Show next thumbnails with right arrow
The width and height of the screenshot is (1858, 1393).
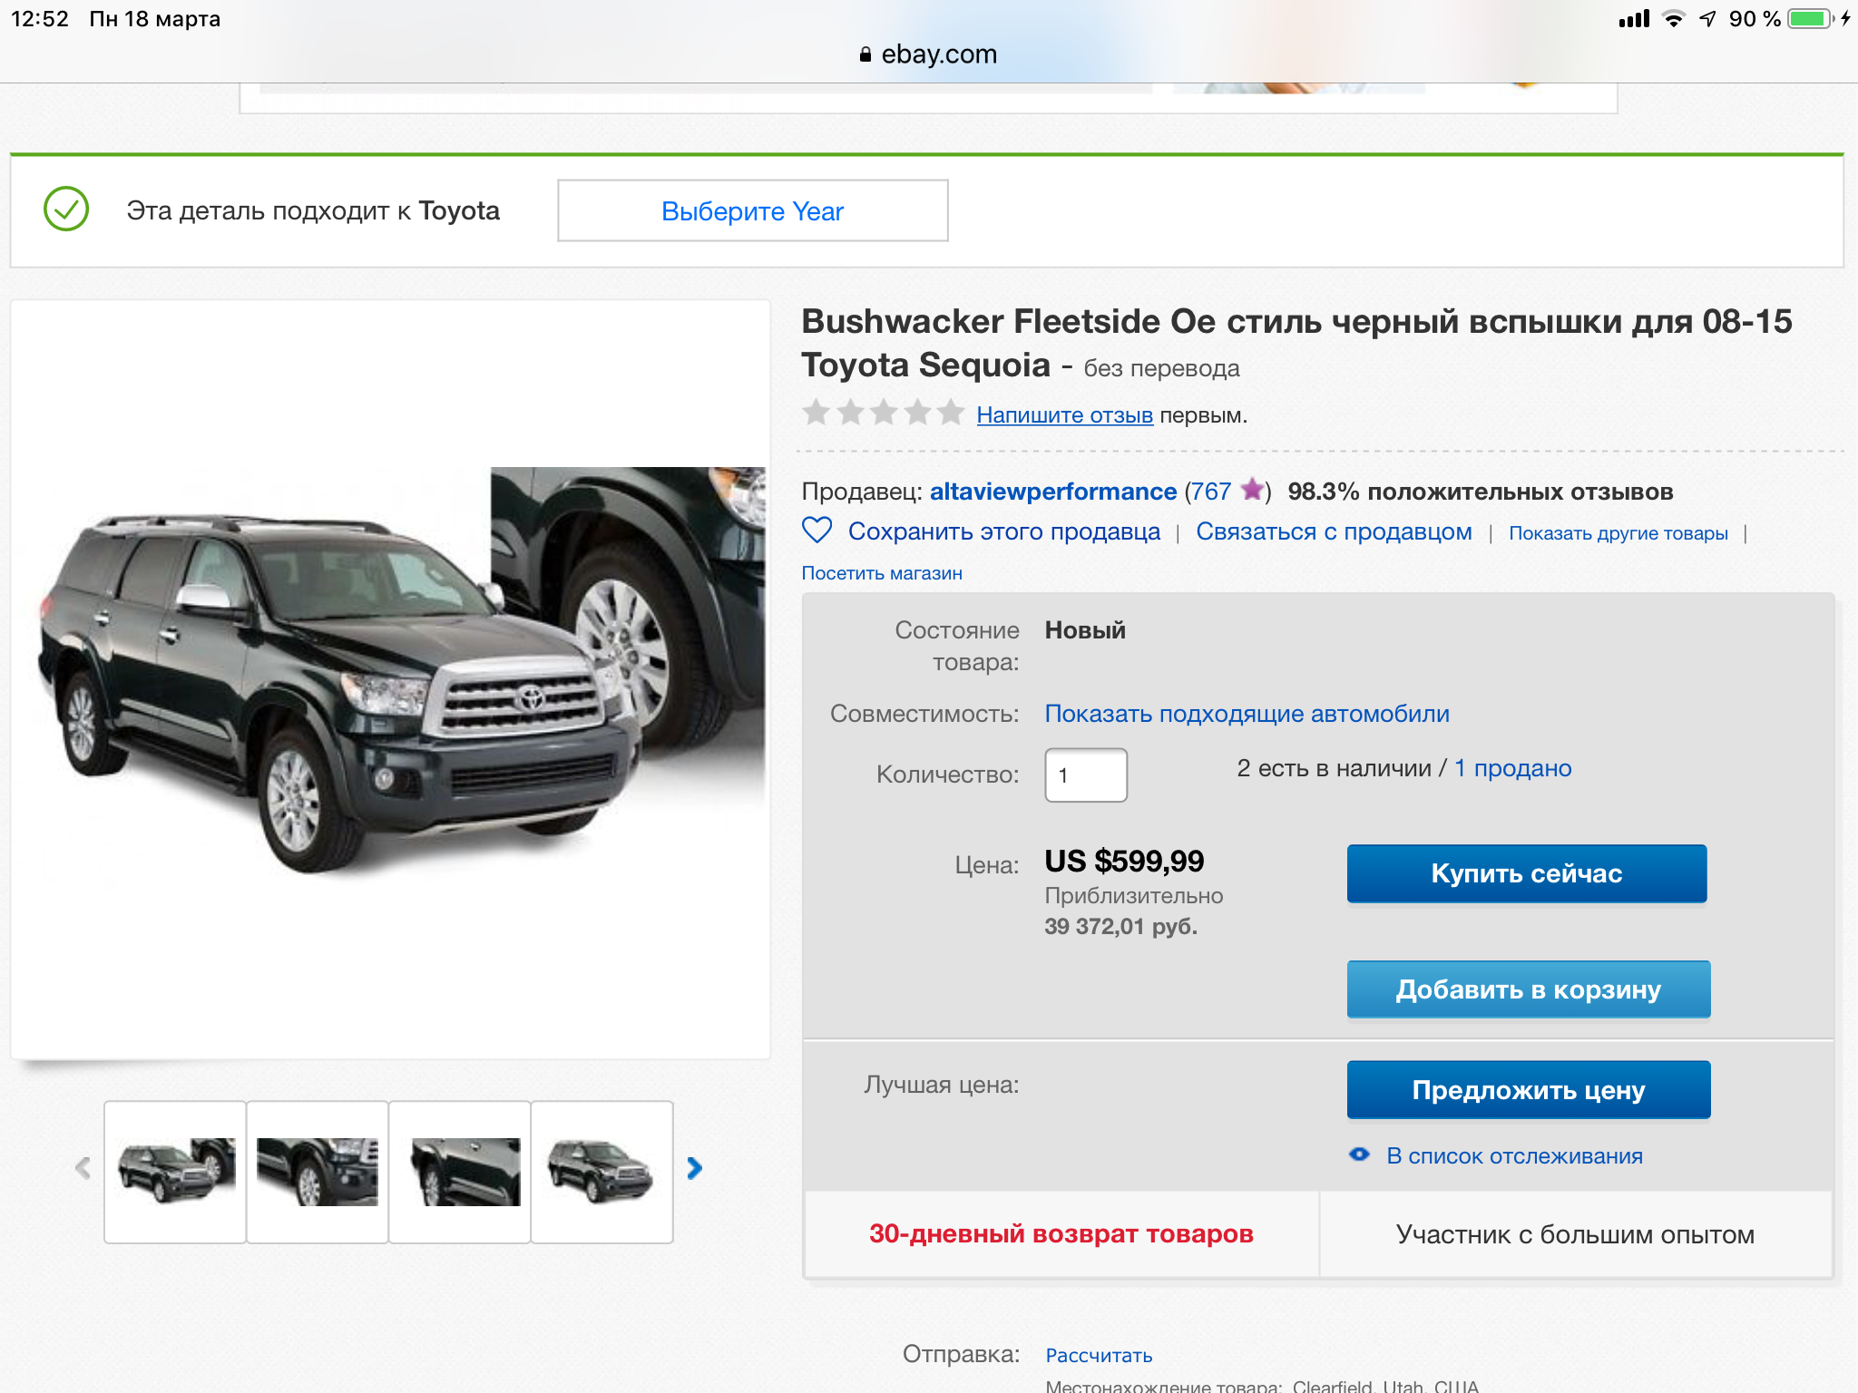[695, 1168]
